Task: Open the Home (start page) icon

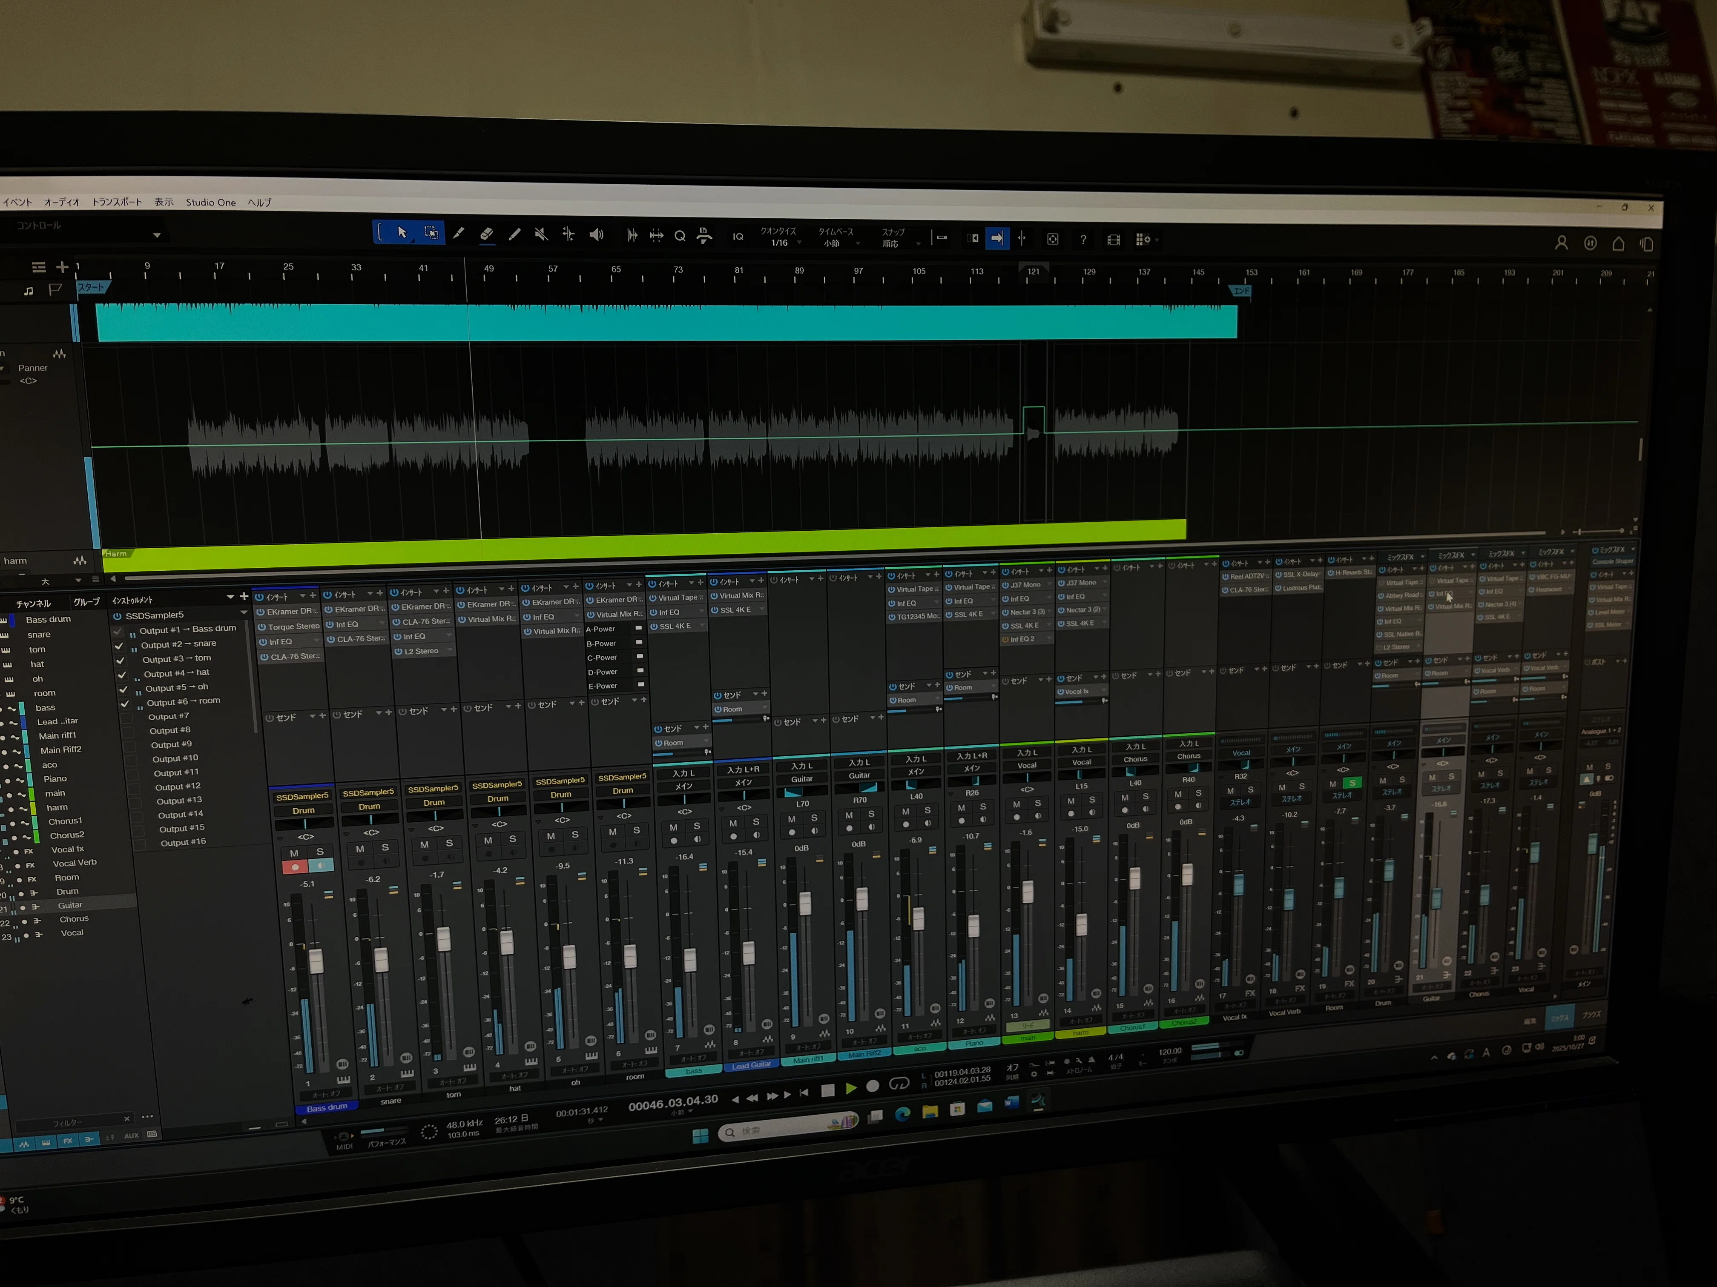Action: [1619, 243]
